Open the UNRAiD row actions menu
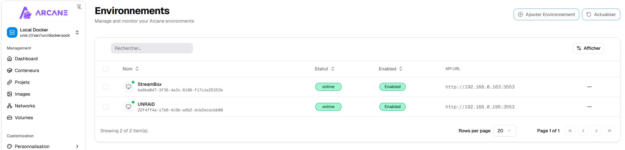625x150 pixels. coord(589,107)
